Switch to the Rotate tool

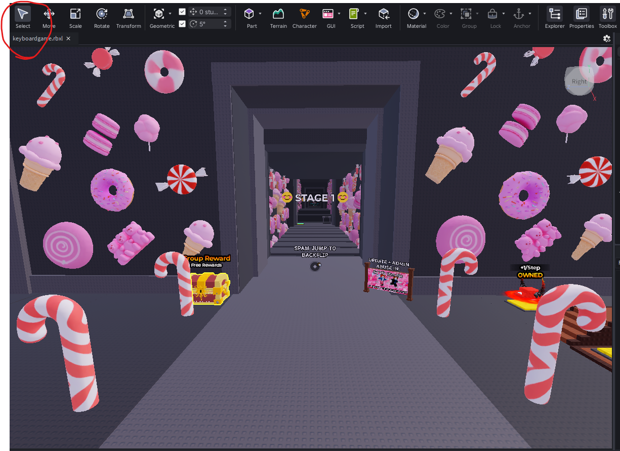[102, 17]
